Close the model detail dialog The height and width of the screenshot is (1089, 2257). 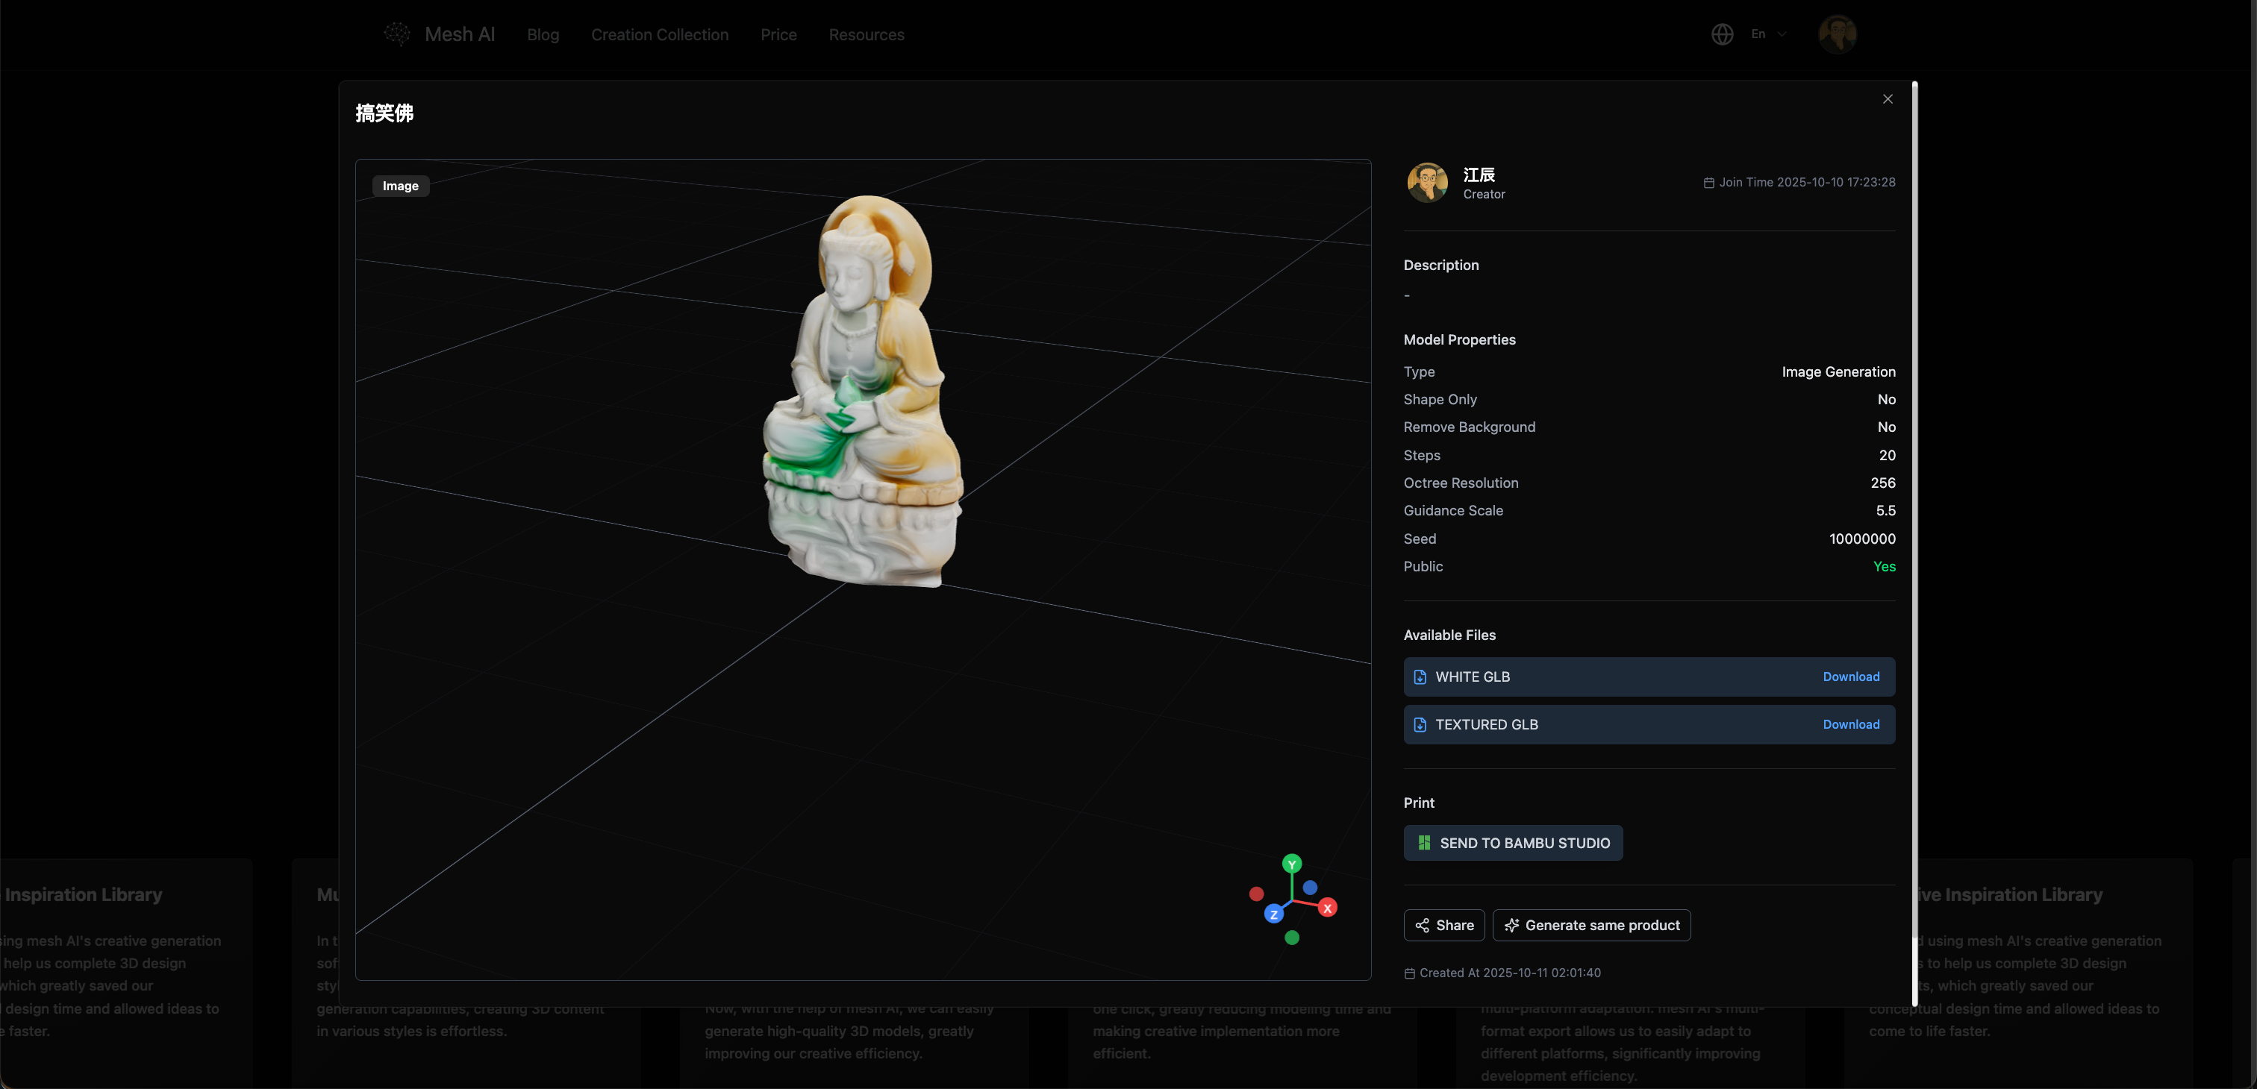click(x=1888, y=99)
